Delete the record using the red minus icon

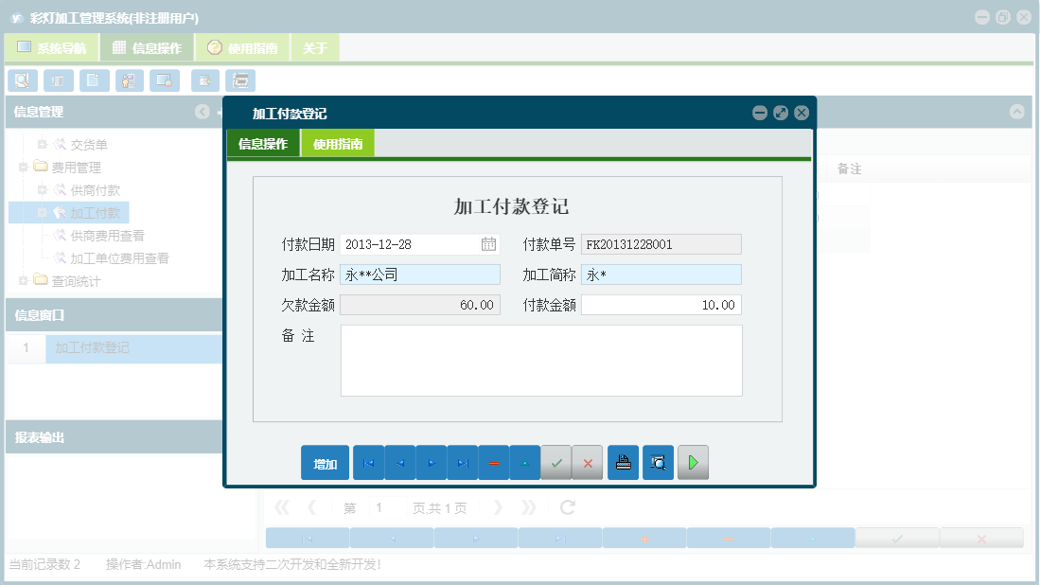click(x=494, y=462)
